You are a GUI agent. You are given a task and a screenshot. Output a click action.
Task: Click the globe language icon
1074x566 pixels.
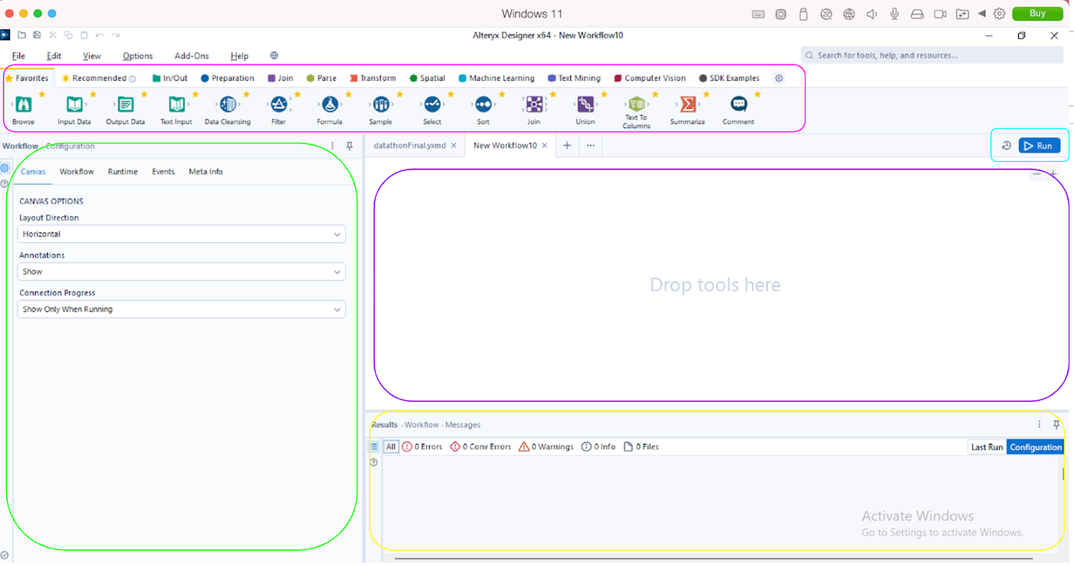point(274,56)
